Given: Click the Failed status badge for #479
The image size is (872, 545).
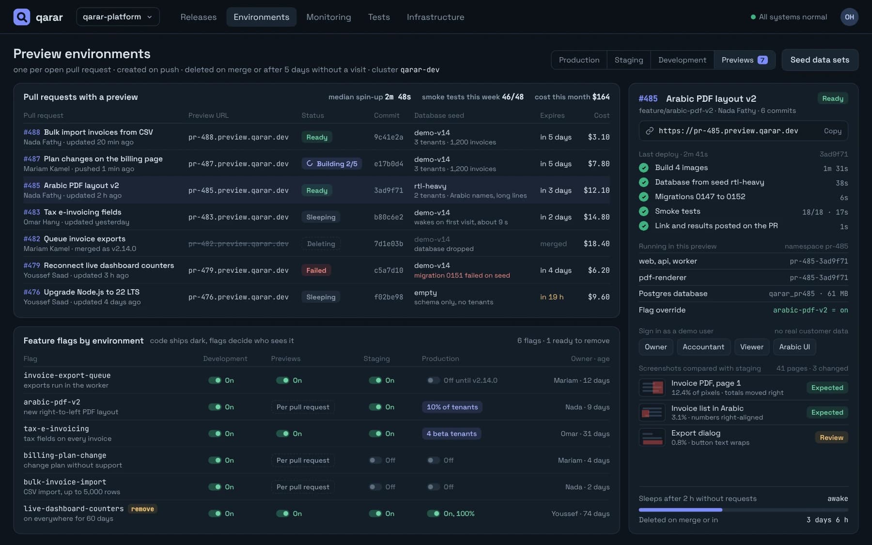Looking at the screenshot, I should pyautogui.click(x=316, y=270).
